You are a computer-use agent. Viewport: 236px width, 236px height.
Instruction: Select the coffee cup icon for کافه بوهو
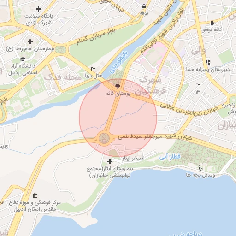(212, 23)
